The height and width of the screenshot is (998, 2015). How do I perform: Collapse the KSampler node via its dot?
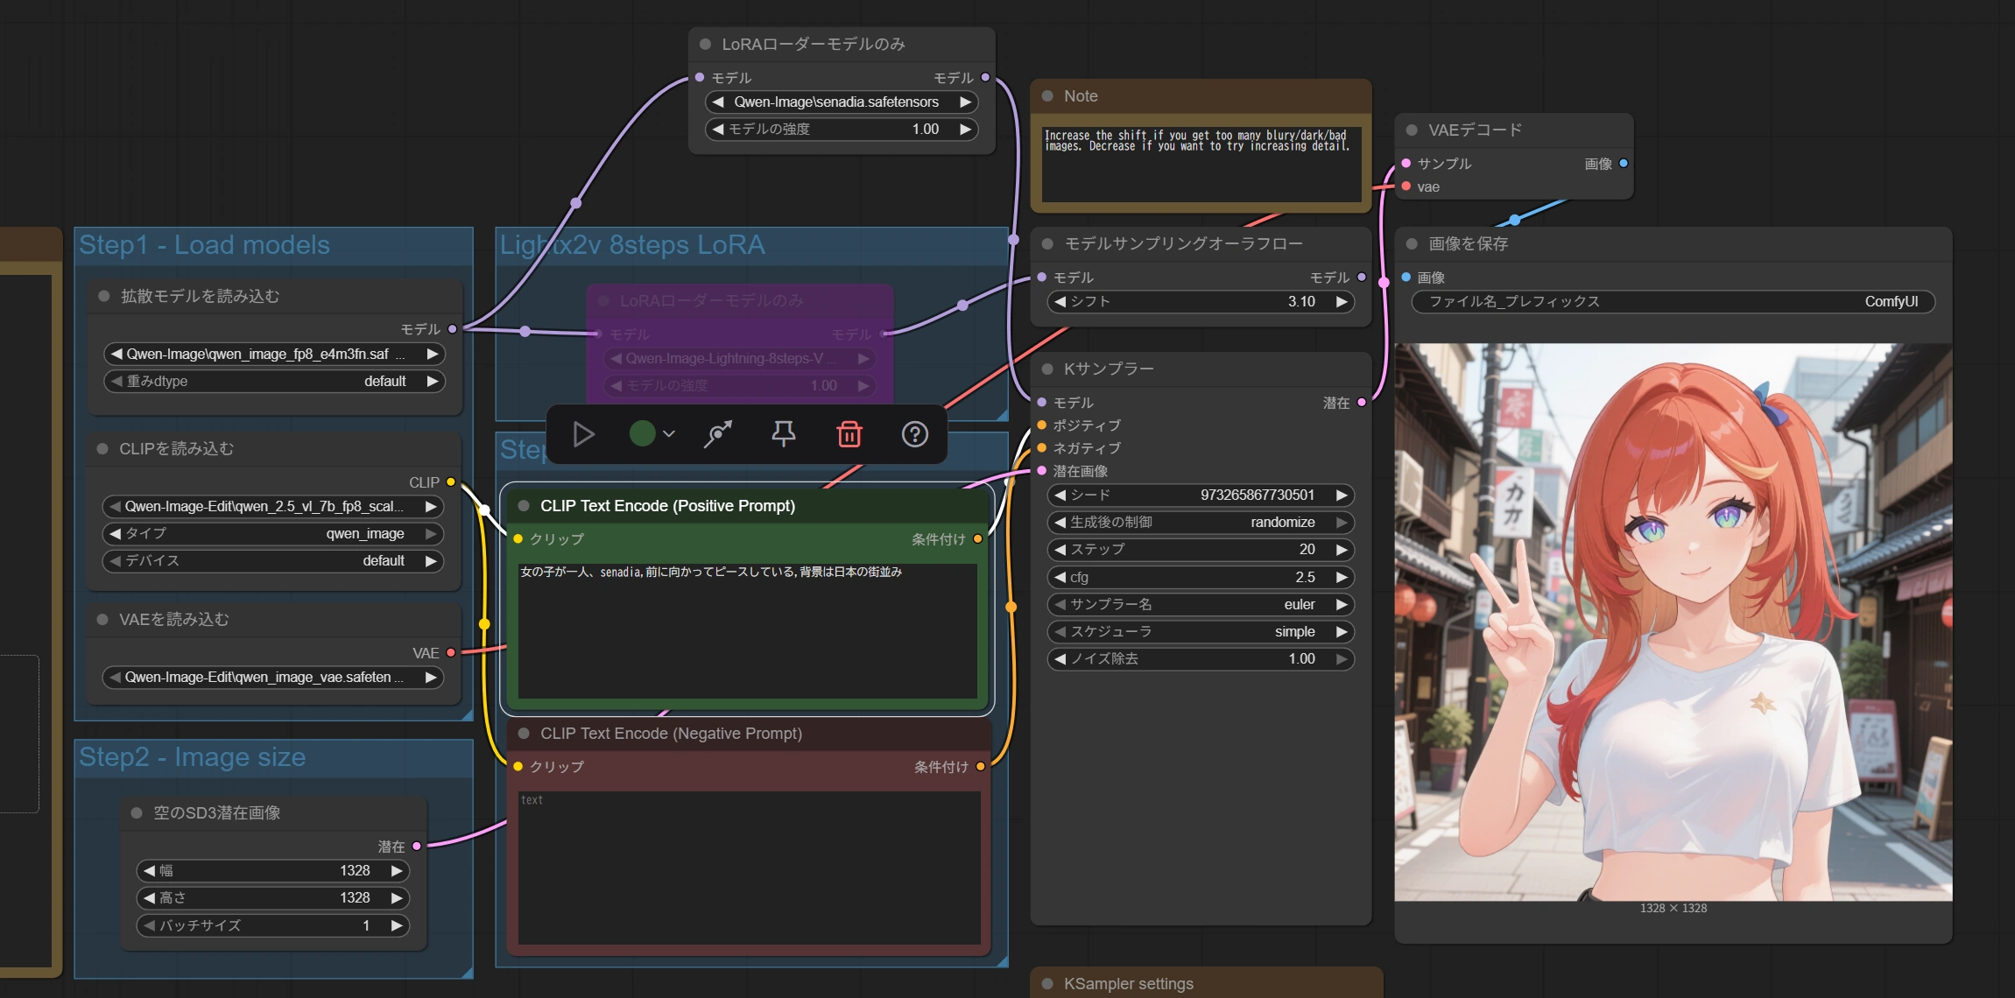(1047, 369)
